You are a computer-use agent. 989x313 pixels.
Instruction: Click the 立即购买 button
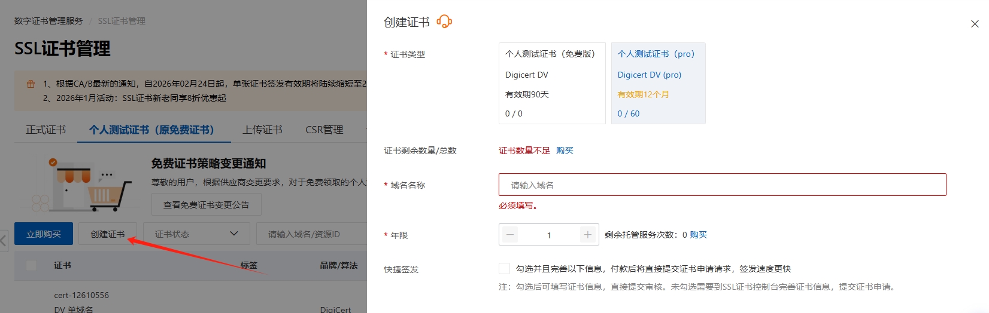coord(44,234)
